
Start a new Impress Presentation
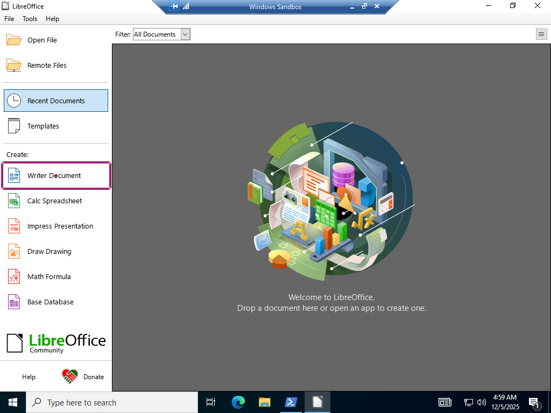click(x=60, y=226)
